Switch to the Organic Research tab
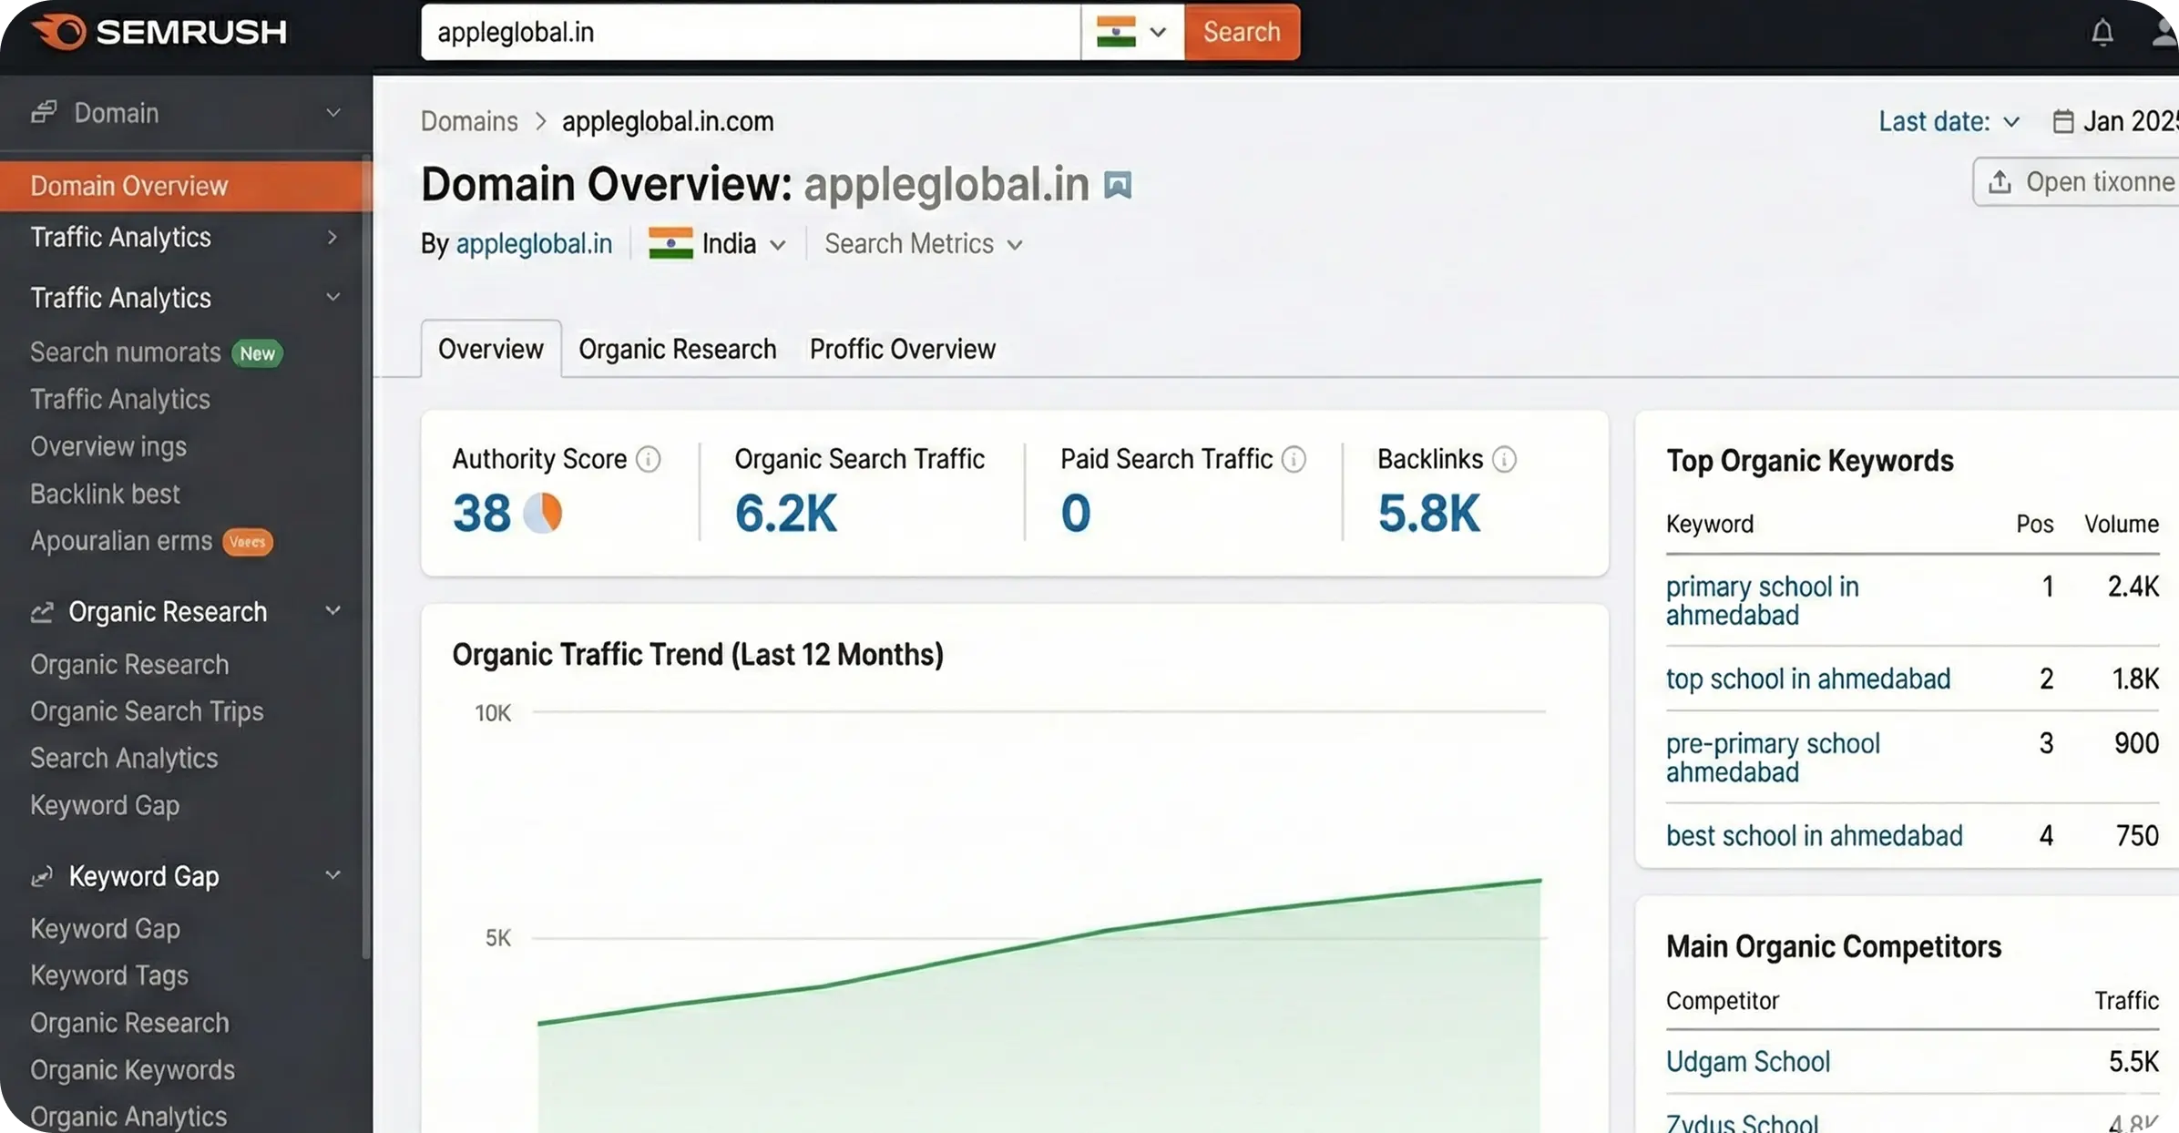 tap(677, 349)
